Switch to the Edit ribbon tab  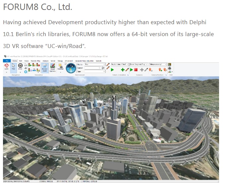pyautogui.click(x=21, y=61)
